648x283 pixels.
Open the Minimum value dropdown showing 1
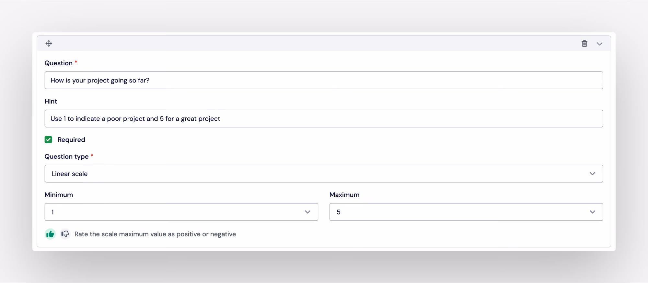tap(181, 212)
